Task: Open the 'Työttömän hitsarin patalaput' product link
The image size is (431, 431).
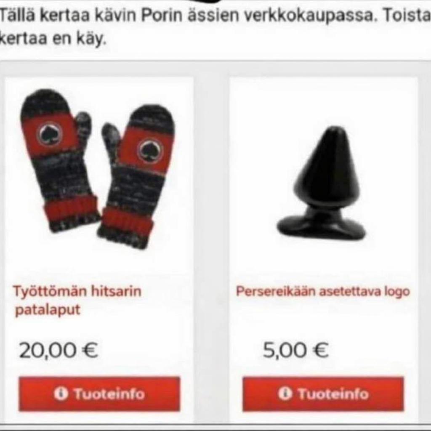Action: 77,301
